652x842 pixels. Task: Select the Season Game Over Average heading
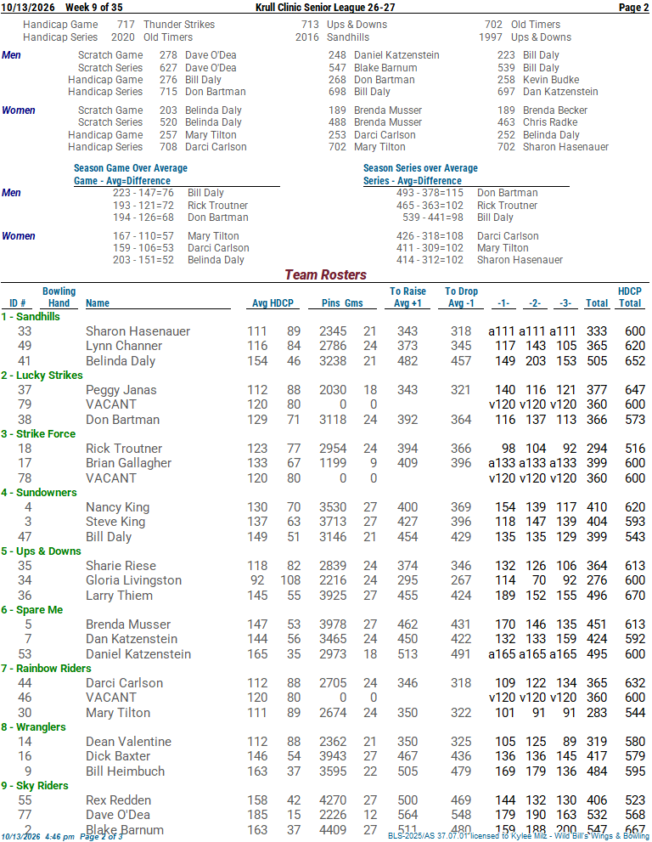(x=131, y=168)
